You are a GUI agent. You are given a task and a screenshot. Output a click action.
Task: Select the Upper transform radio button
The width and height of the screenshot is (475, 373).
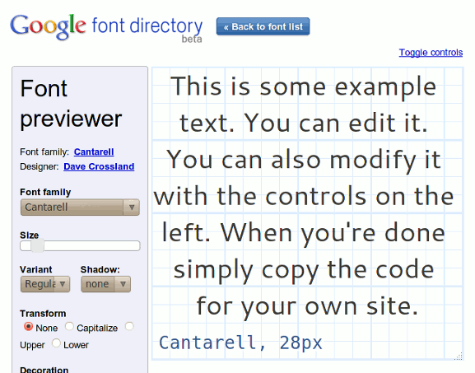click(129, 326)
